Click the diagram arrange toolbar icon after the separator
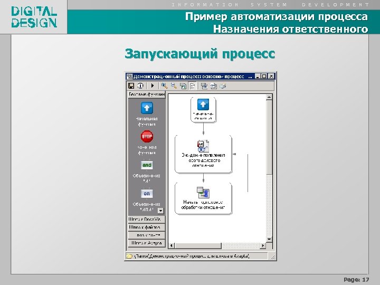Viewport: 380px width, 285px height. pyautogui.click(x=204, y=86)
